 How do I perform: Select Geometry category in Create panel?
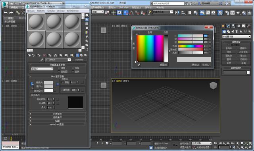click(x=224, y=32)
